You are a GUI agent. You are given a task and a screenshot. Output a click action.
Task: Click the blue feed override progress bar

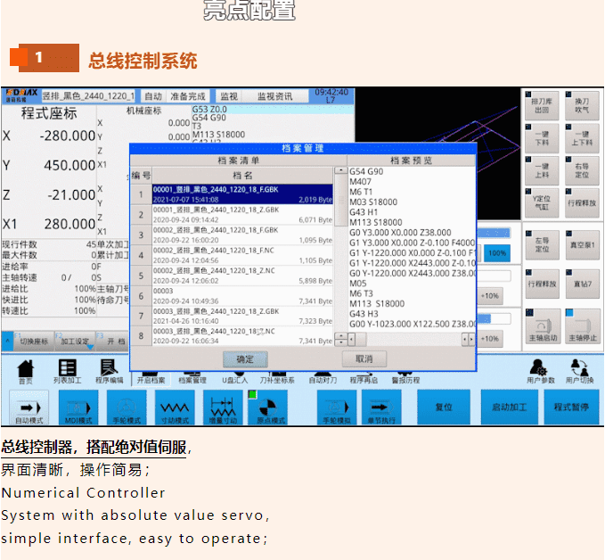pyautogui.click(x=494, y=233)
